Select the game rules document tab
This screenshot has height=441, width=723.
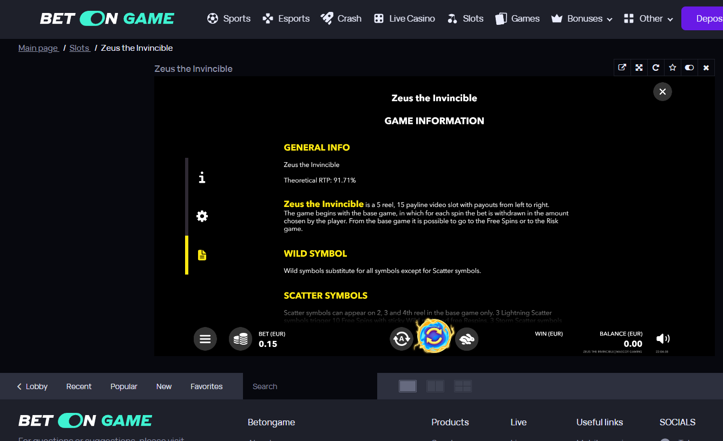click(x=202, y=255)
